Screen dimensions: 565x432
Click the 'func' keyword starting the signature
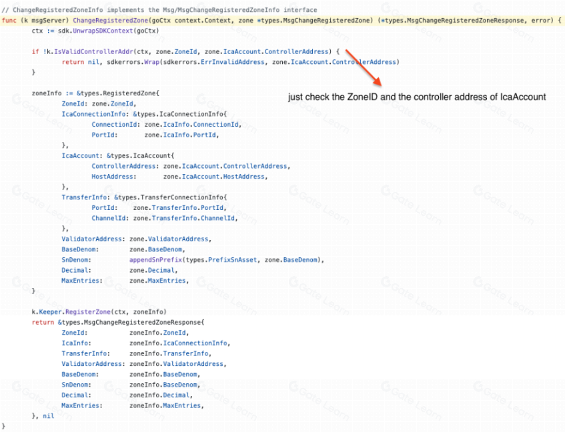[9, 21]
